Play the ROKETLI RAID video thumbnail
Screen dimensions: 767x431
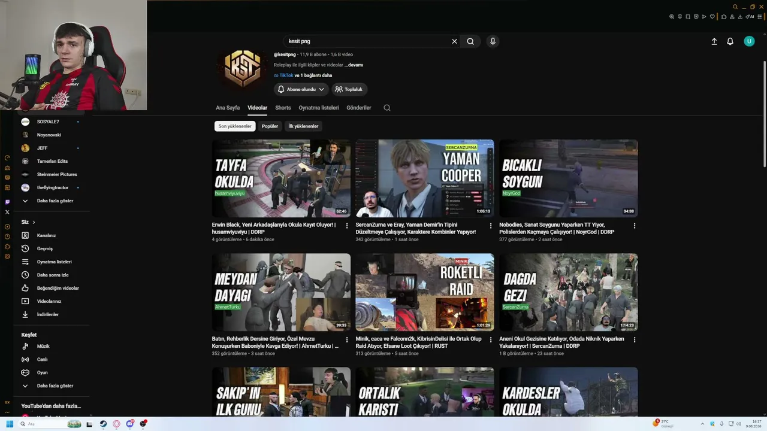pos(425,292)
